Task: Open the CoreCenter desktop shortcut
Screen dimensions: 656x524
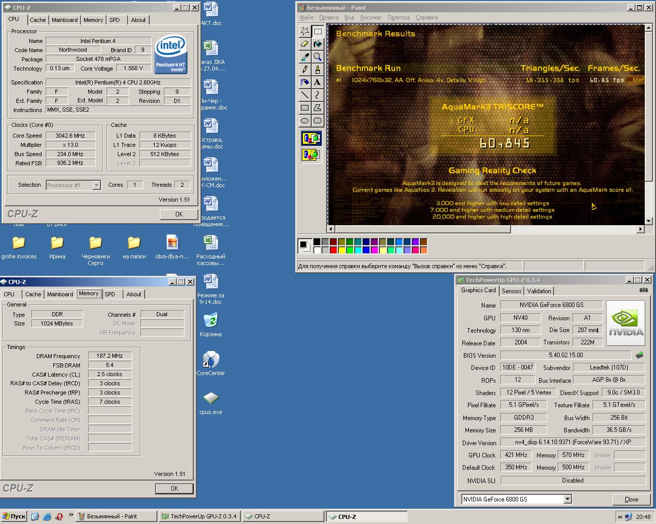Action: [211, 363]
